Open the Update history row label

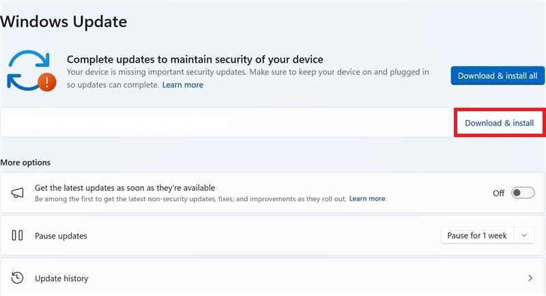coord(61,278)
